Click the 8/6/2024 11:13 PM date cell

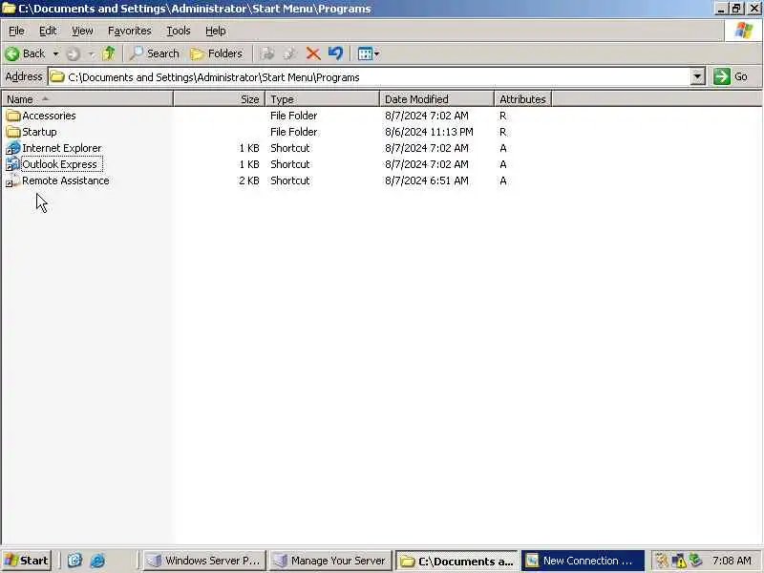pos(429,132)
